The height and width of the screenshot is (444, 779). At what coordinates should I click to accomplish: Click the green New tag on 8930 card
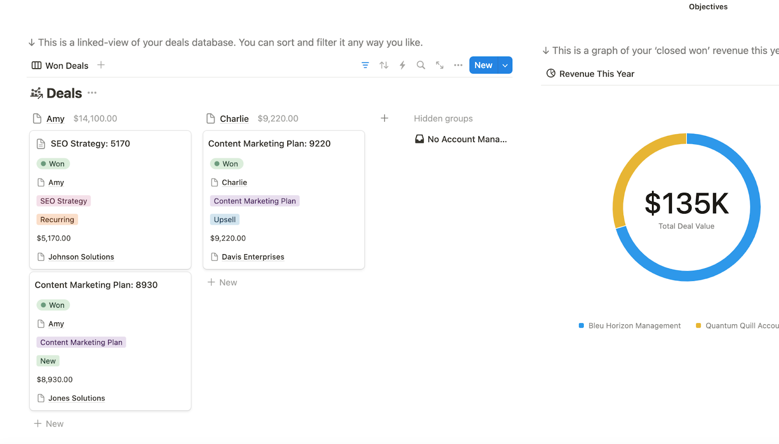coord(48,361)
